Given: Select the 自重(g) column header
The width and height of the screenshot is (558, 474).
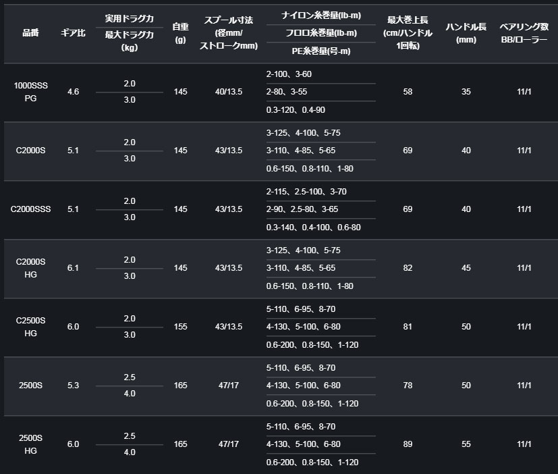Looking at the screenshot, I should click(180, 32).
